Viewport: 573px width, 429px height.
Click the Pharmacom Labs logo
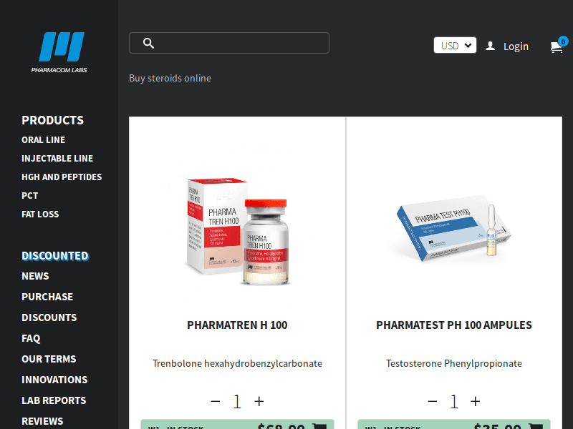pyautogui.click(x=59, y=52)
